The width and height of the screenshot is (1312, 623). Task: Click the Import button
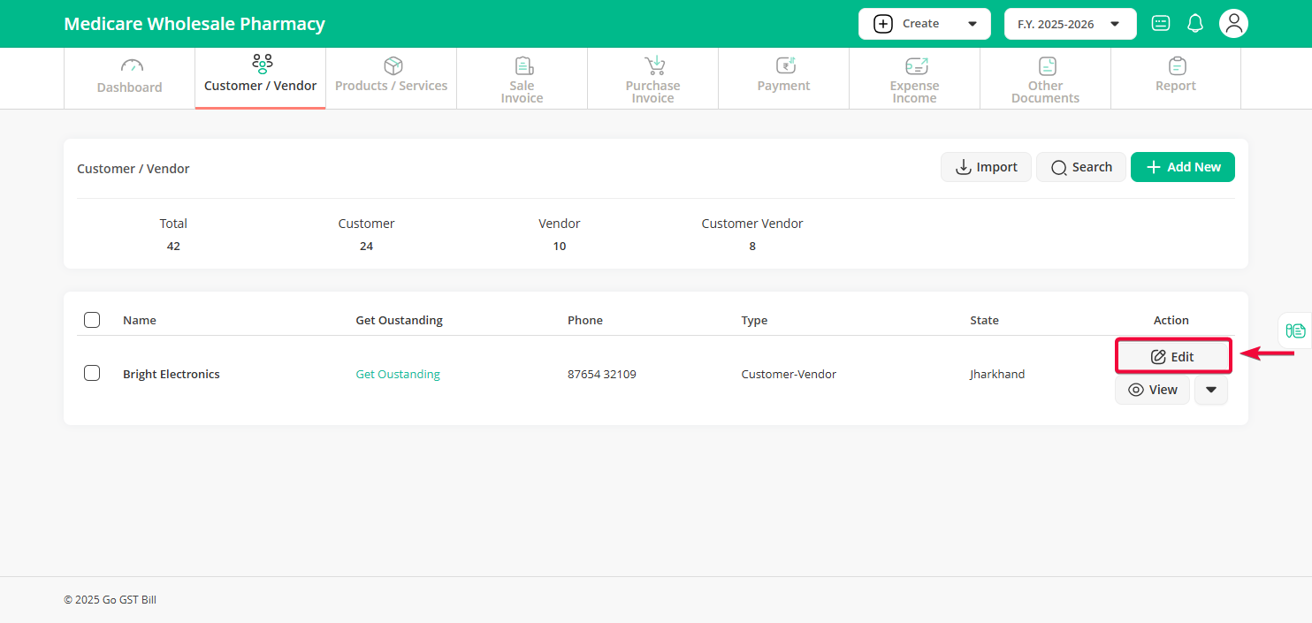[986, 167]
